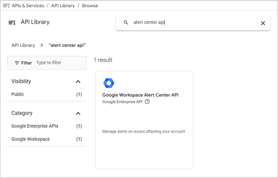Click "Manage alerts on issues affecting your account" text
The width and height of the screenshot is (278, 178).
(x=144, y=131)
